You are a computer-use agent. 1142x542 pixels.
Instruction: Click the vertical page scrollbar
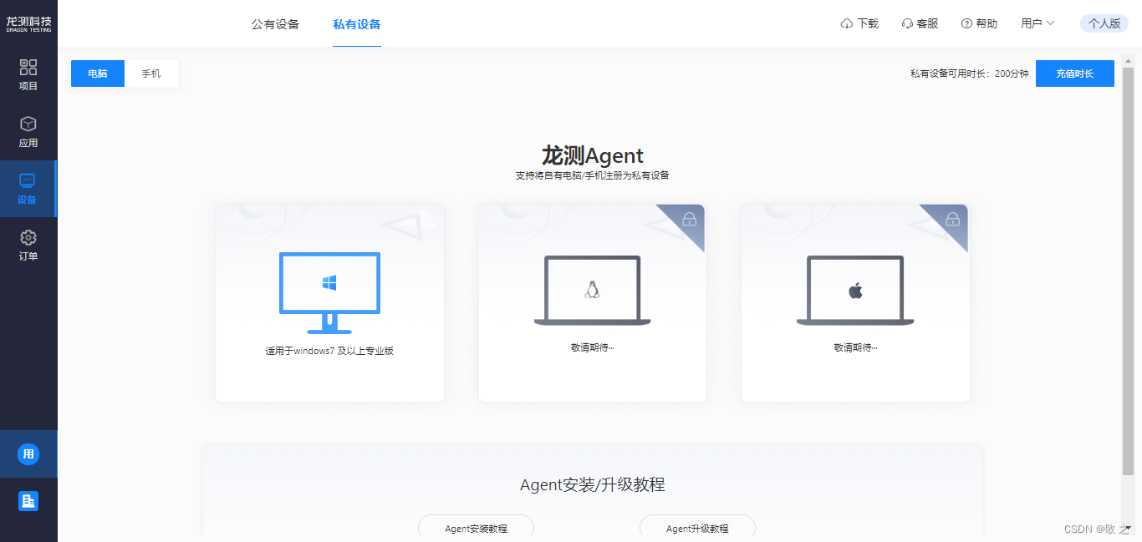point(1128,271)
